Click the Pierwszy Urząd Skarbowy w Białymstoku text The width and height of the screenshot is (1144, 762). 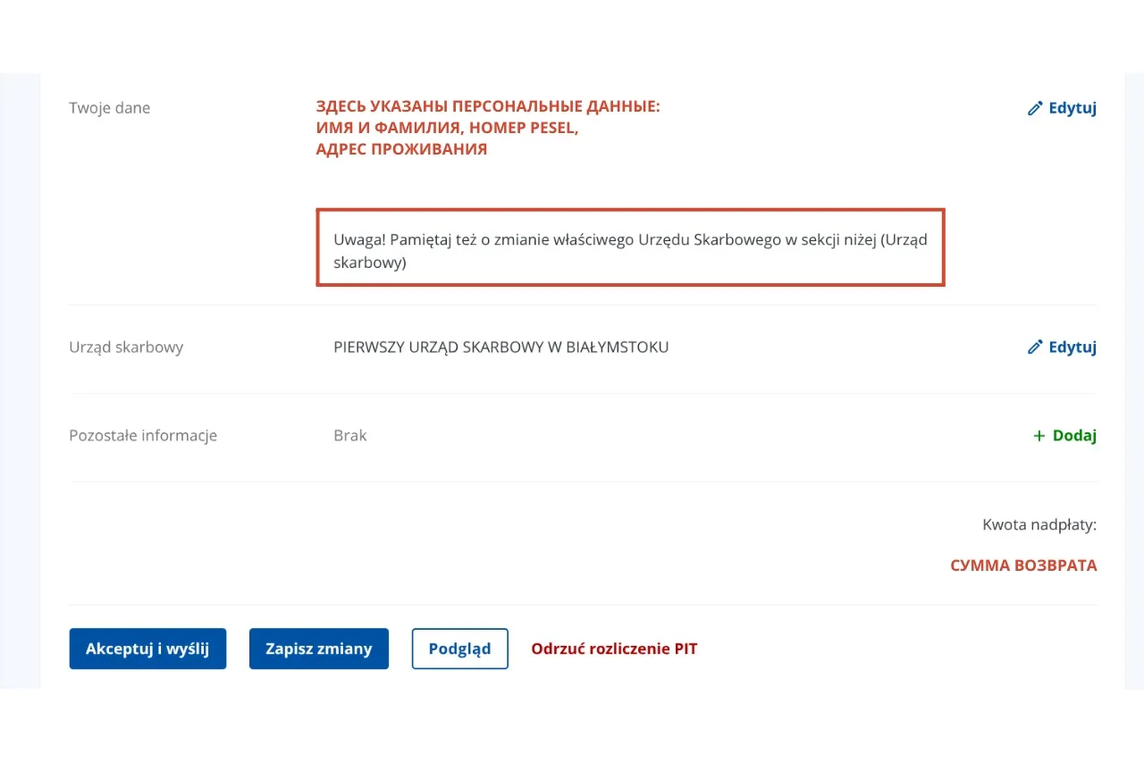pyautogui.click(x=500, y=347)
